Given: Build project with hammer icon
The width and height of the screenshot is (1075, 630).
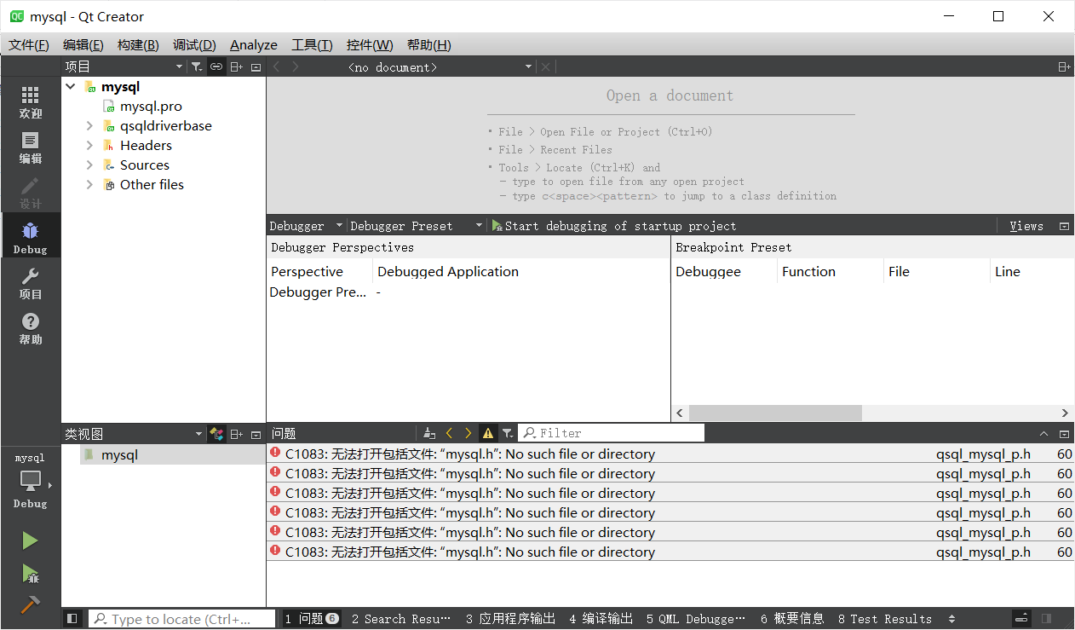Looking at the screenshot, I should pyautogui.click(x=31, y=604).
